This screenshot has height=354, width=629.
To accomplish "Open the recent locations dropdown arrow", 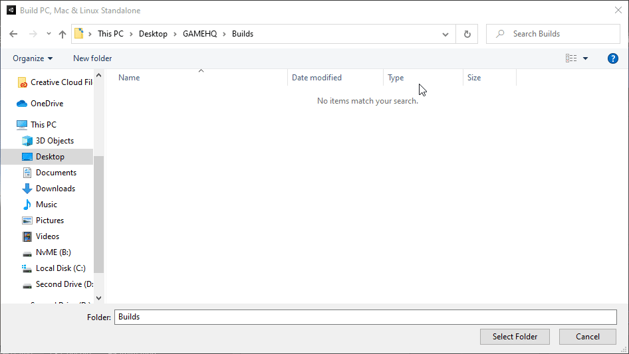I will (49, 34).
